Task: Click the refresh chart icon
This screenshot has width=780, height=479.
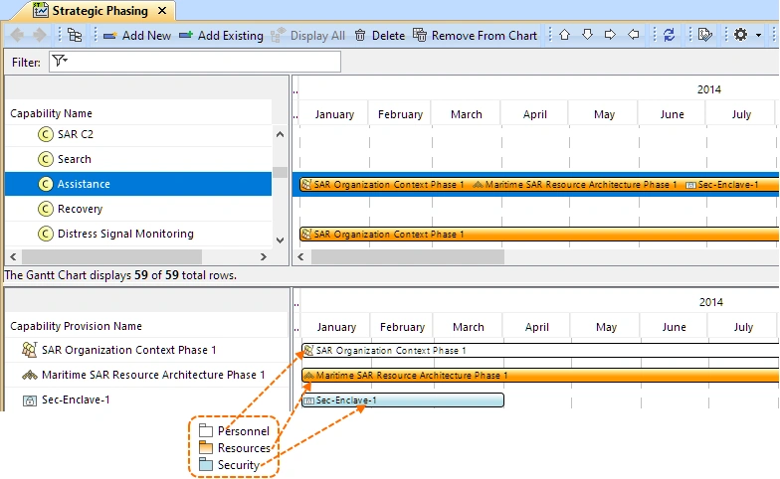Action: [669, 35]
